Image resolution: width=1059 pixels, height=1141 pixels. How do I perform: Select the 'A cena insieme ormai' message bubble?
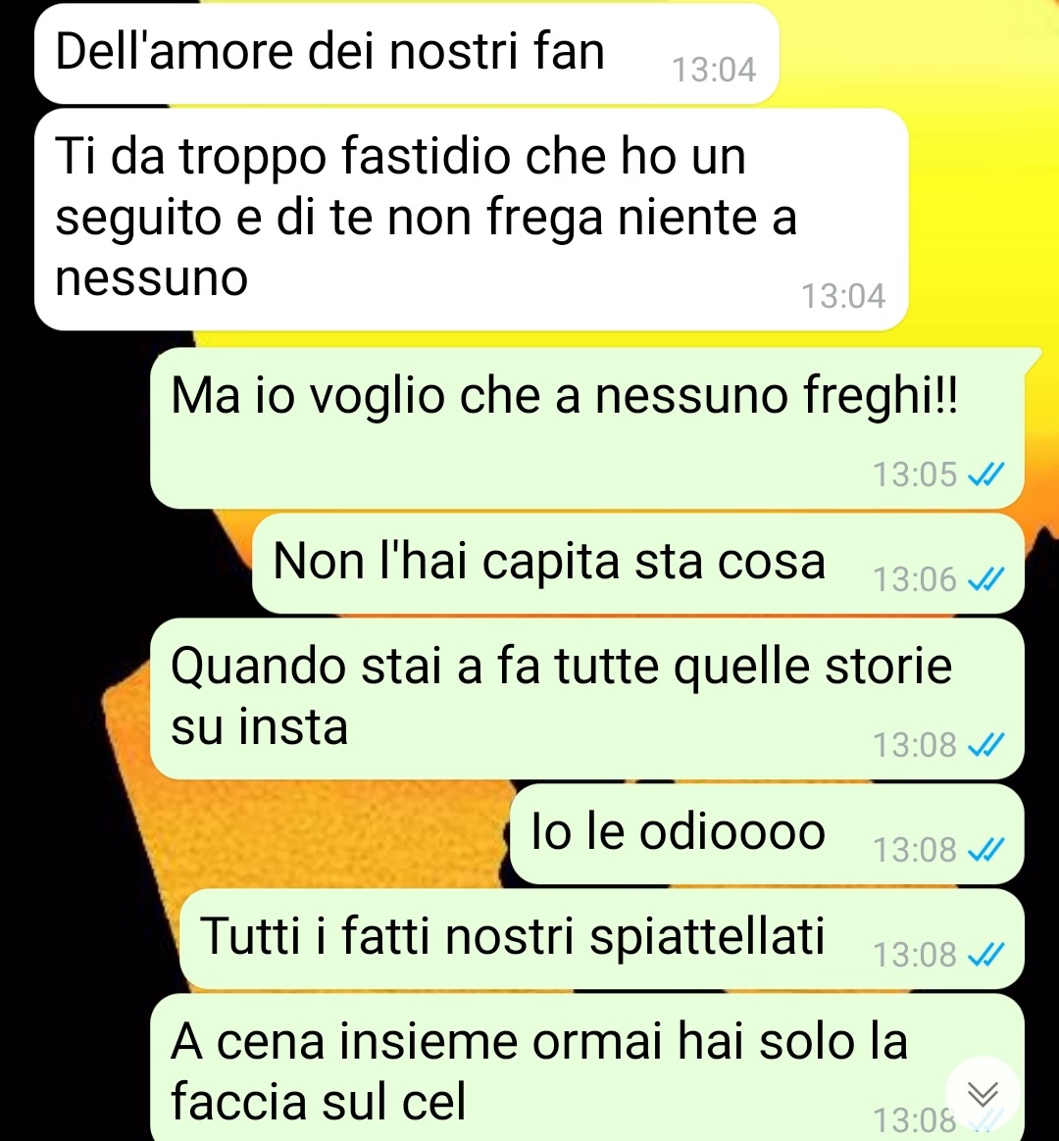coord(587,1067)
